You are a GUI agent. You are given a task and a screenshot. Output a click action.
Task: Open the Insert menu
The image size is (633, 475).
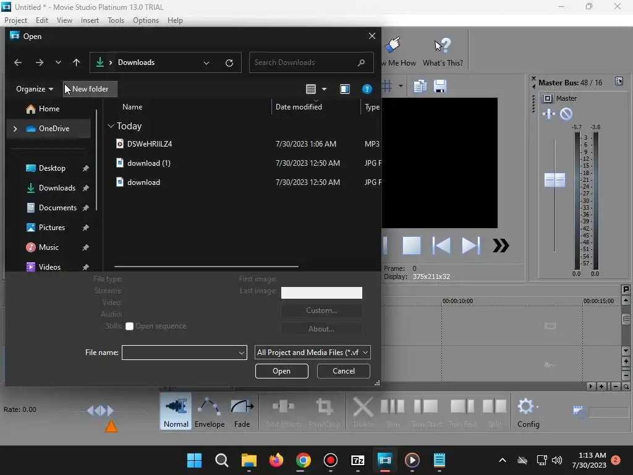[90, 20]
